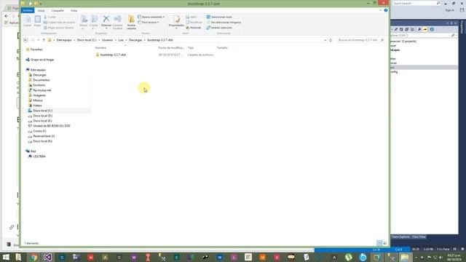Click Descargas in the address breadcrumb
The height and width of the screenshot is (262, 466).
[135, 40]
